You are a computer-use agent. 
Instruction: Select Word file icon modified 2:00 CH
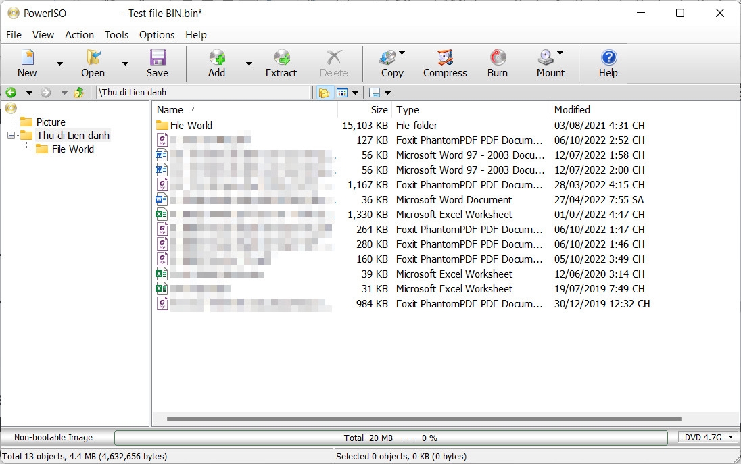point(162,170)
